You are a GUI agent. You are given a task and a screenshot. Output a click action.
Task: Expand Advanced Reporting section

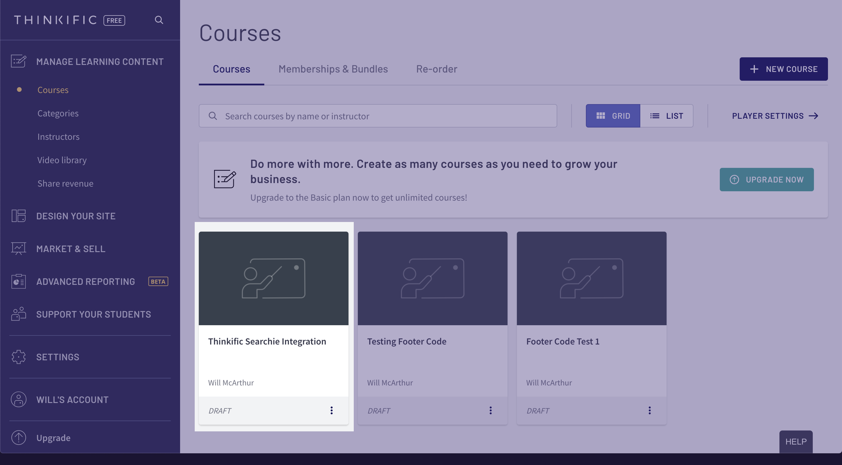tap(86, 282)
